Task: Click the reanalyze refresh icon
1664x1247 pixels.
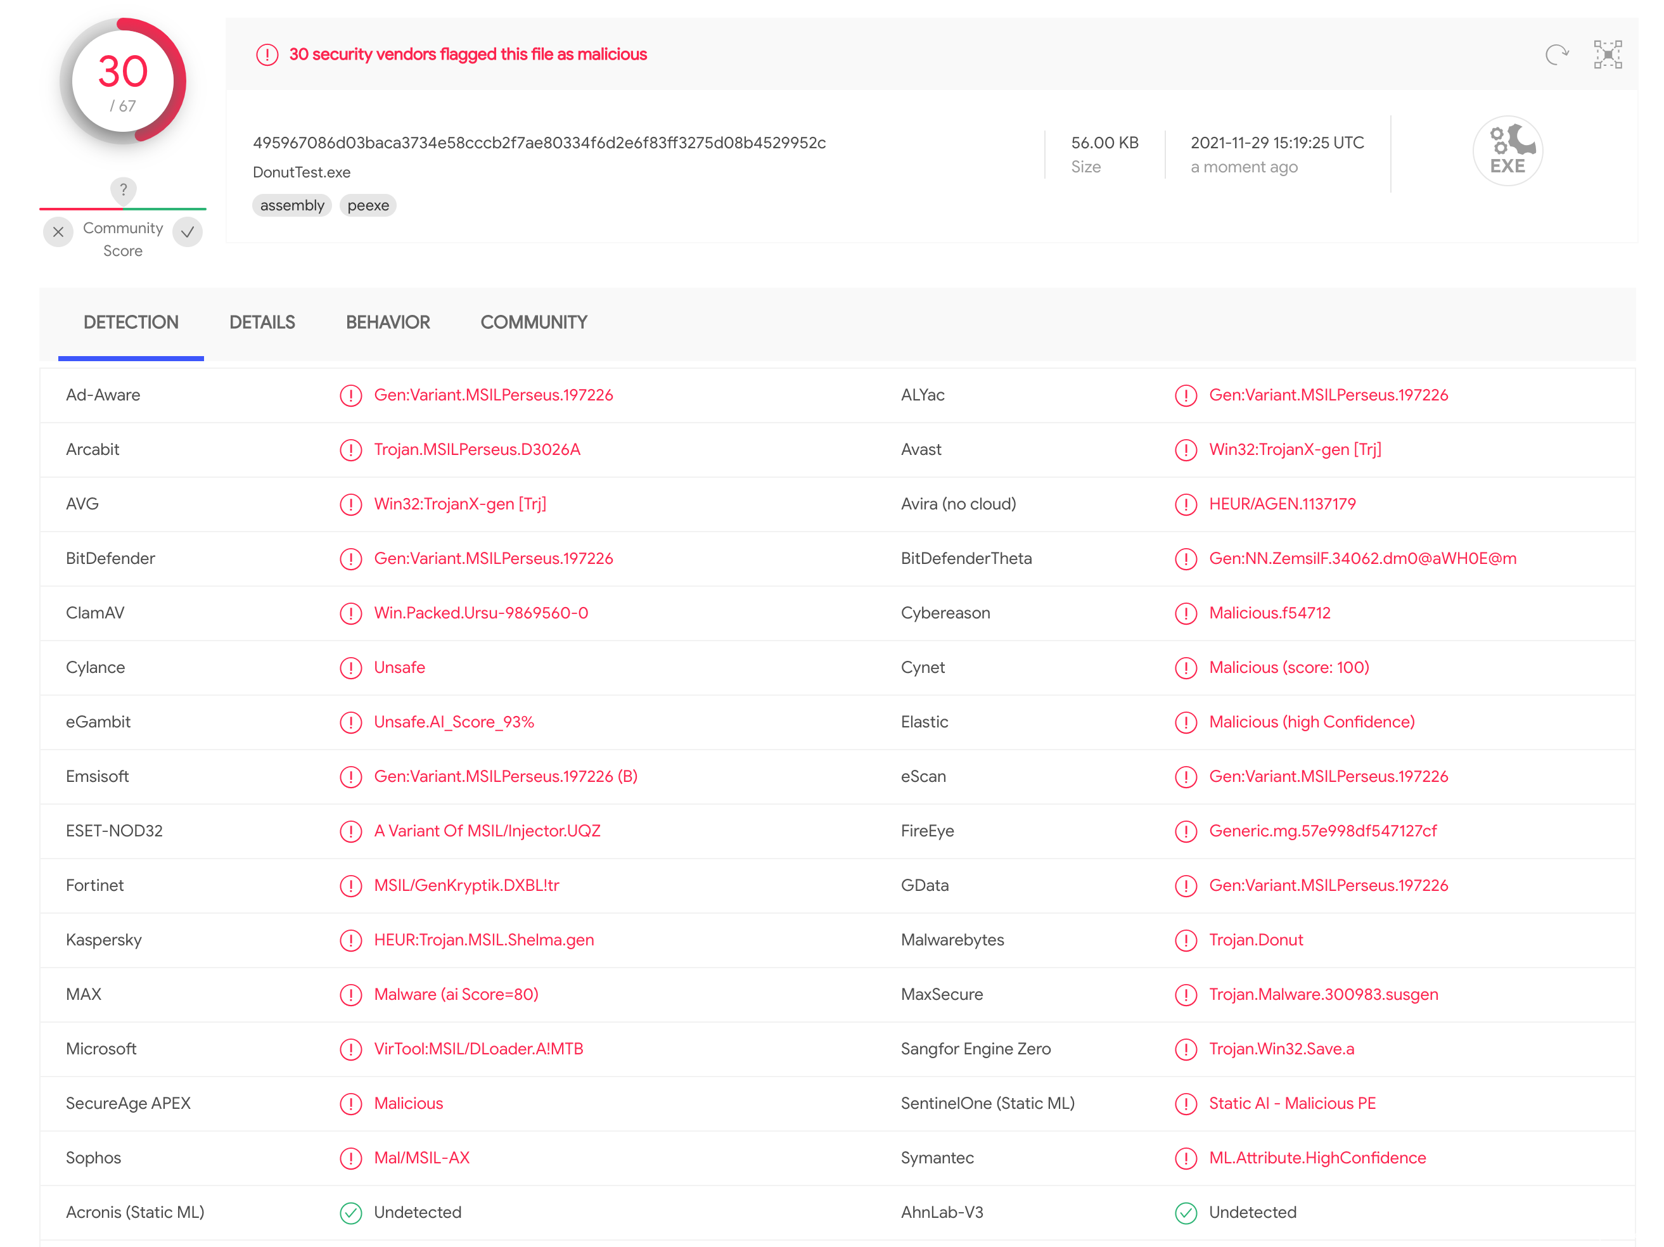Action: click(x=1556, y=54)
